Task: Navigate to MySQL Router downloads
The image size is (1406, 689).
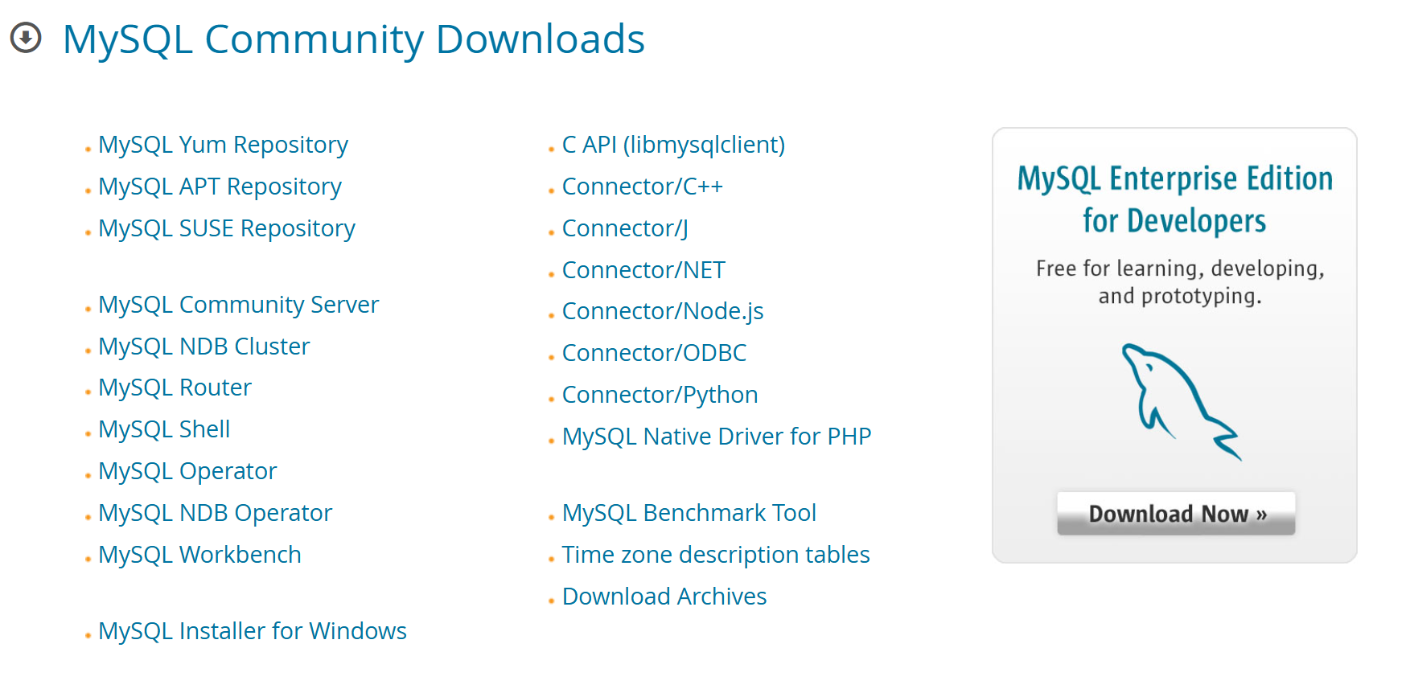Action: tap(175, 388)
